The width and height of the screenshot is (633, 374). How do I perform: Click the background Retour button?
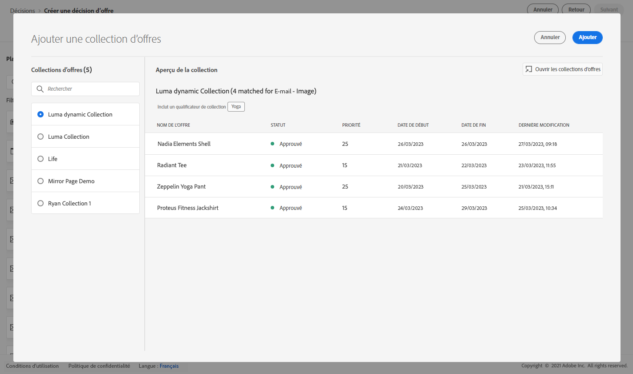(x=576, y=9)
